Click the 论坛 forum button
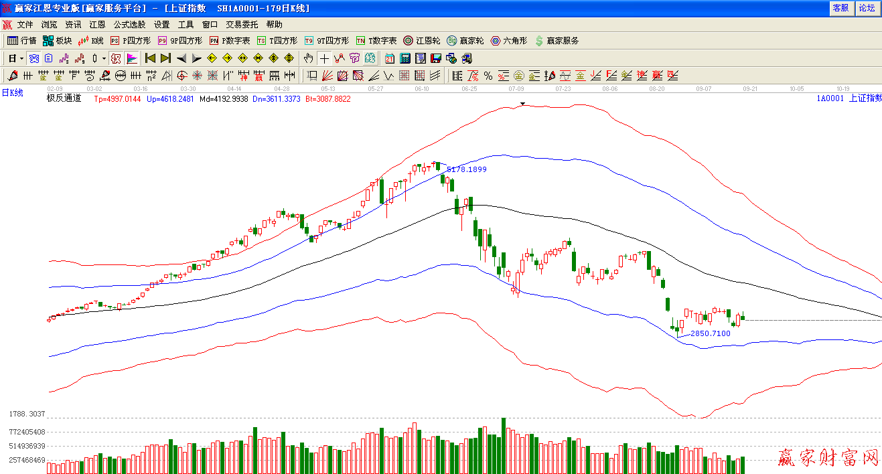 [x=867, y=8]
